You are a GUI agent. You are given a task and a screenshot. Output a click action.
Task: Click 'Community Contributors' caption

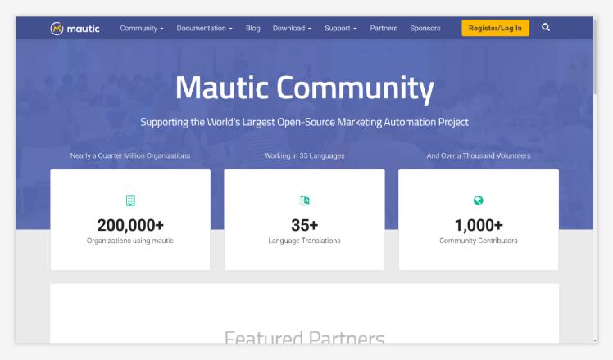pos(479,241)
